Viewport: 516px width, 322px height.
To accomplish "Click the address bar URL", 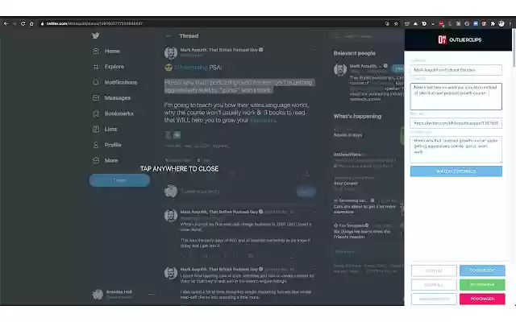I will tap(94, 23).
